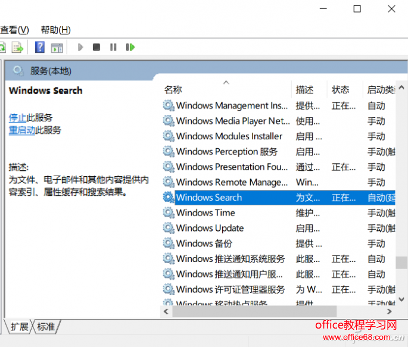Viewport: 408px width, 347px height.
Task: Select the Windows Media Player Net... service name
Action: [233, 121]
